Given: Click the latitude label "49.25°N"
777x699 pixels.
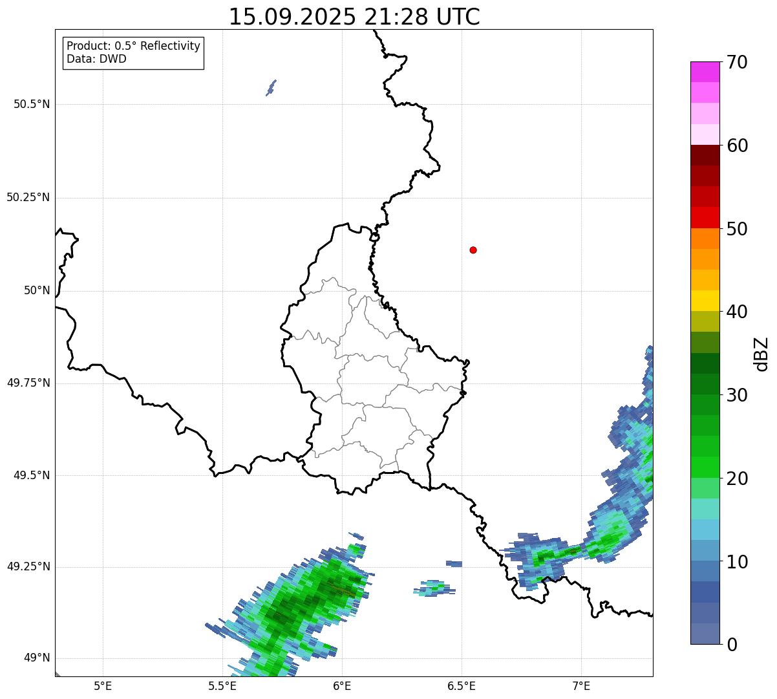Looking at the screenshot, I should pos(28,566).
